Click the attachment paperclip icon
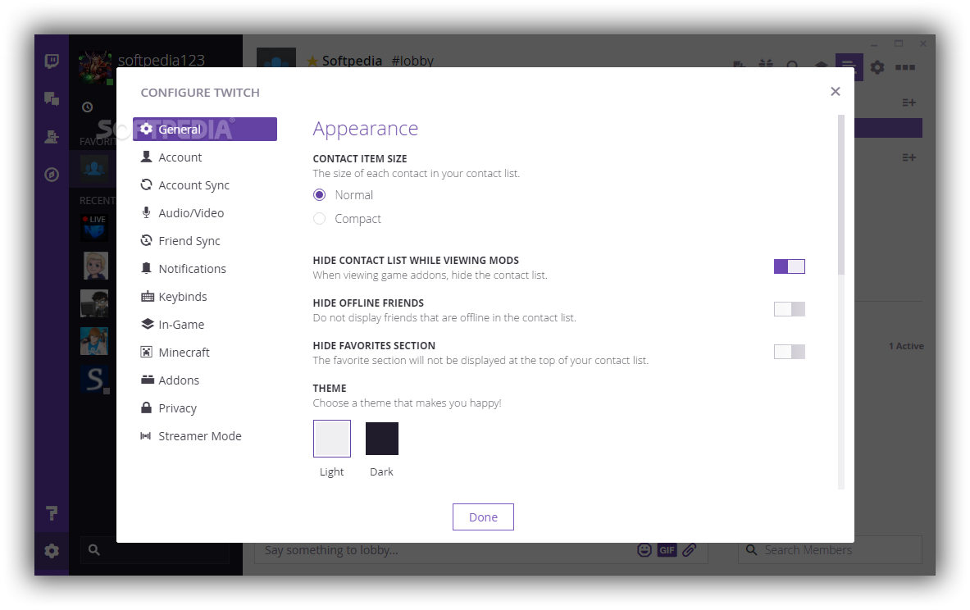Viewport: 970px width, 610px height. coord(690,550)
